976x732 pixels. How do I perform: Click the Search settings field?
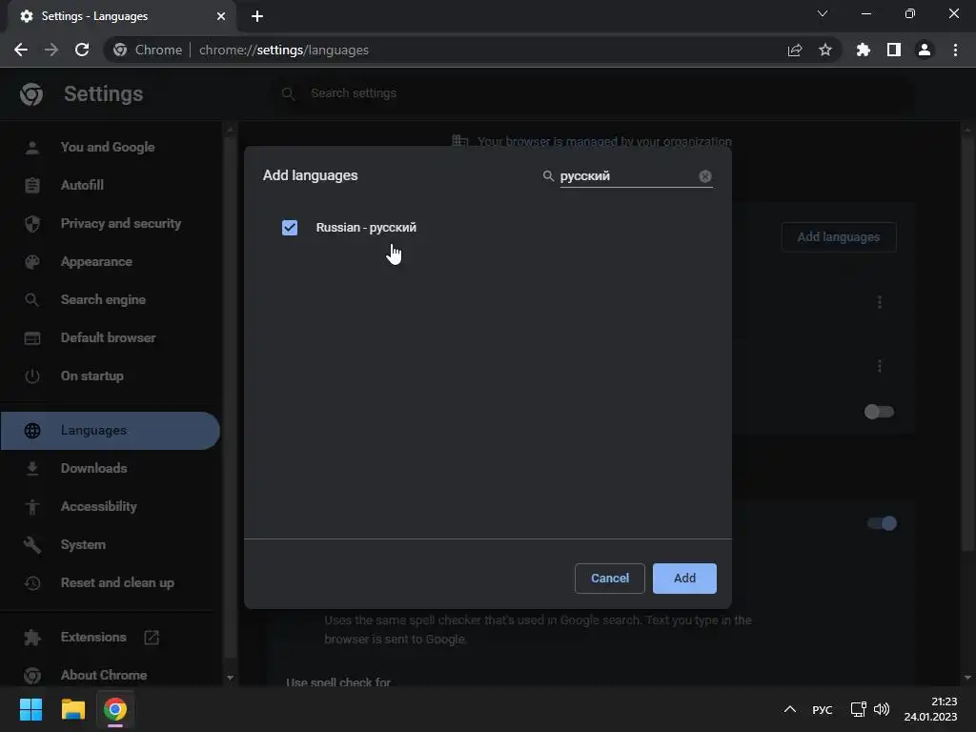point(595,93)
